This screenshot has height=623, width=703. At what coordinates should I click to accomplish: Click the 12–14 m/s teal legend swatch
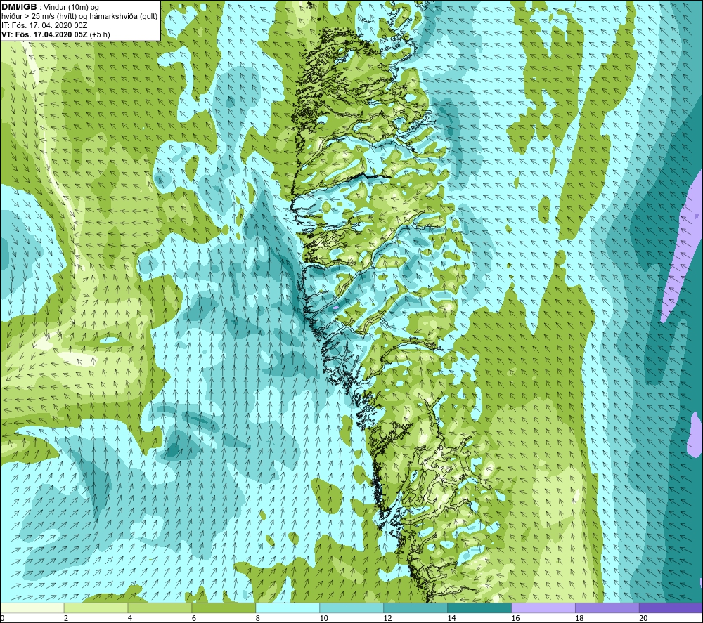(415, 608)
